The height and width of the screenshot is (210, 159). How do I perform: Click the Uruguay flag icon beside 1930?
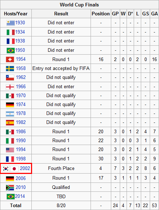(x=11, y=23)
